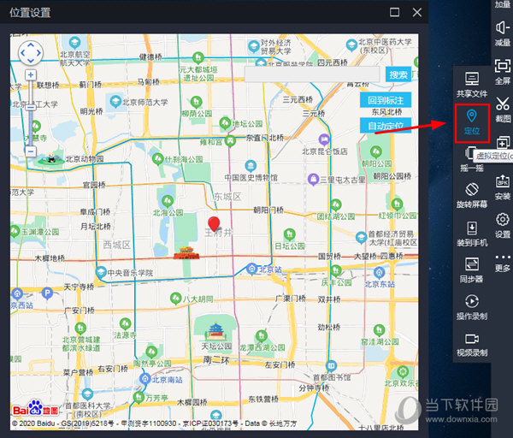This screenshot has width=513, height=438.
Task: Activate the 摇一摇 shake tool
Action: click(x=471, y=159)
